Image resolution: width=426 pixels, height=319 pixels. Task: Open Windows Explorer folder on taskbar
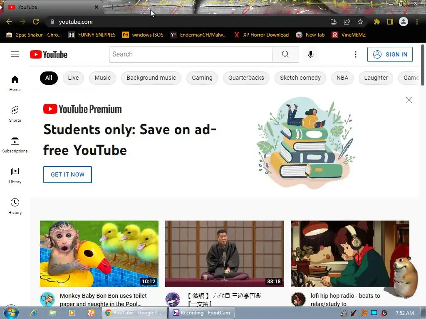click(x=53, y=313)
